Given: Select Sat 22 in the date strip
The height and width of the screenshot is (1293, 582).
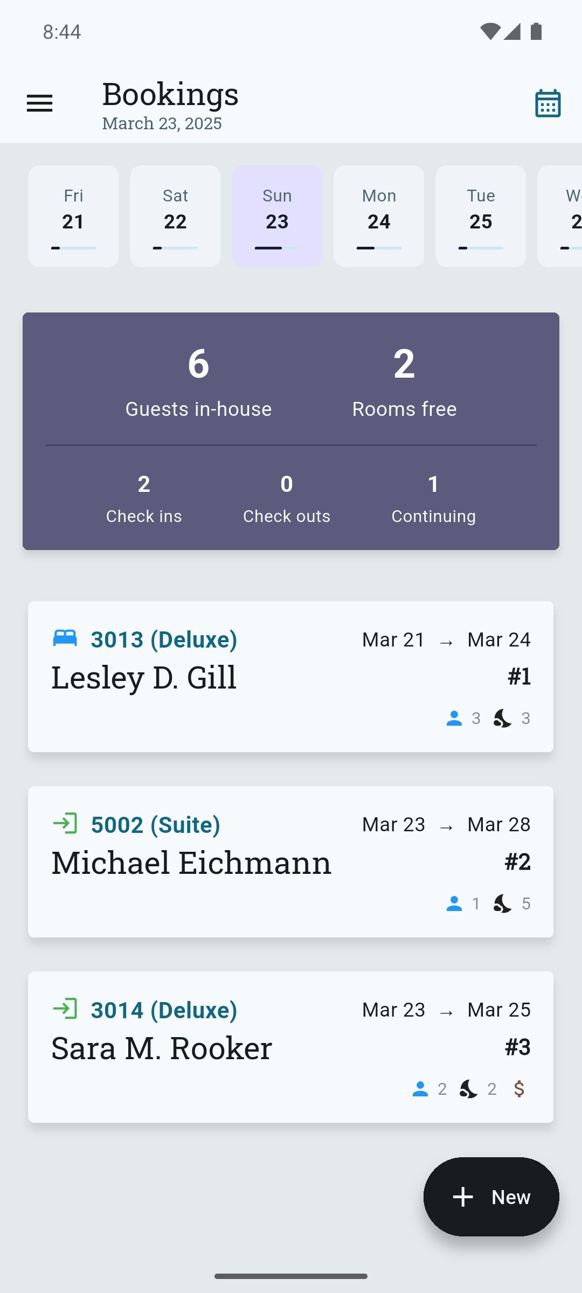Looking at the screenshot, I should point(175,216).
